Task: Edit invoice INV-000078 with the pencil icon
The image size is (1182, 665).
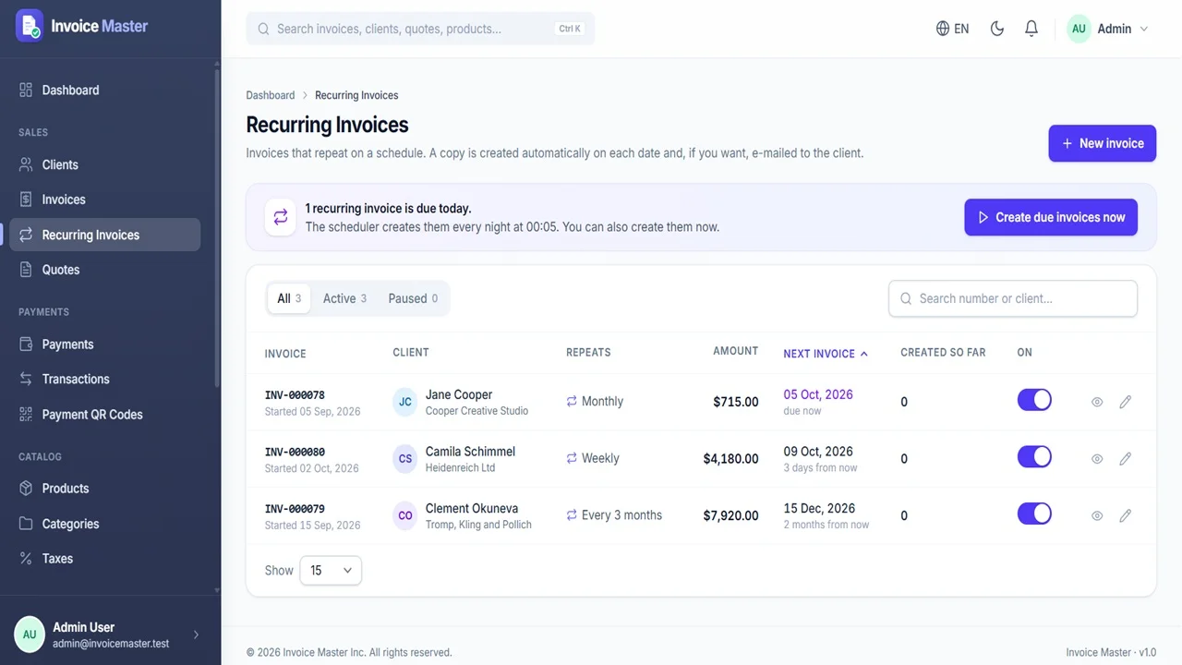Action: (x=1125, y=402)
